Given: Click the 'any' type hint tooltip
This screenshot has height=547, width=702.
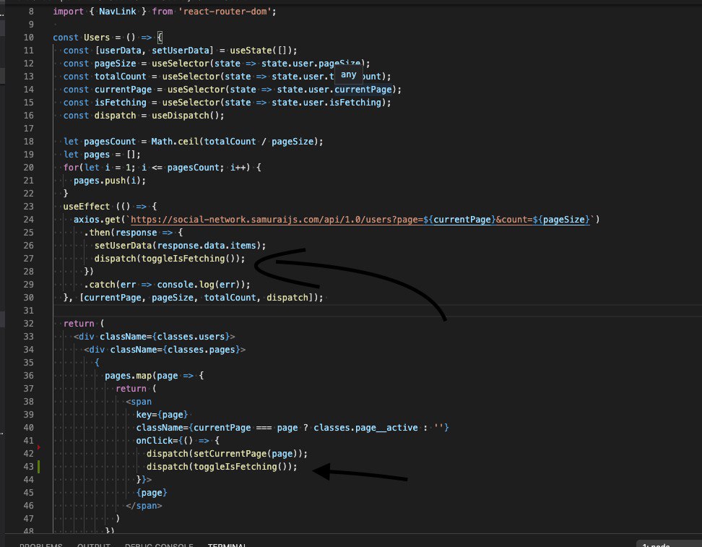Looking at the screenshot, I should [x=348, y=75].
